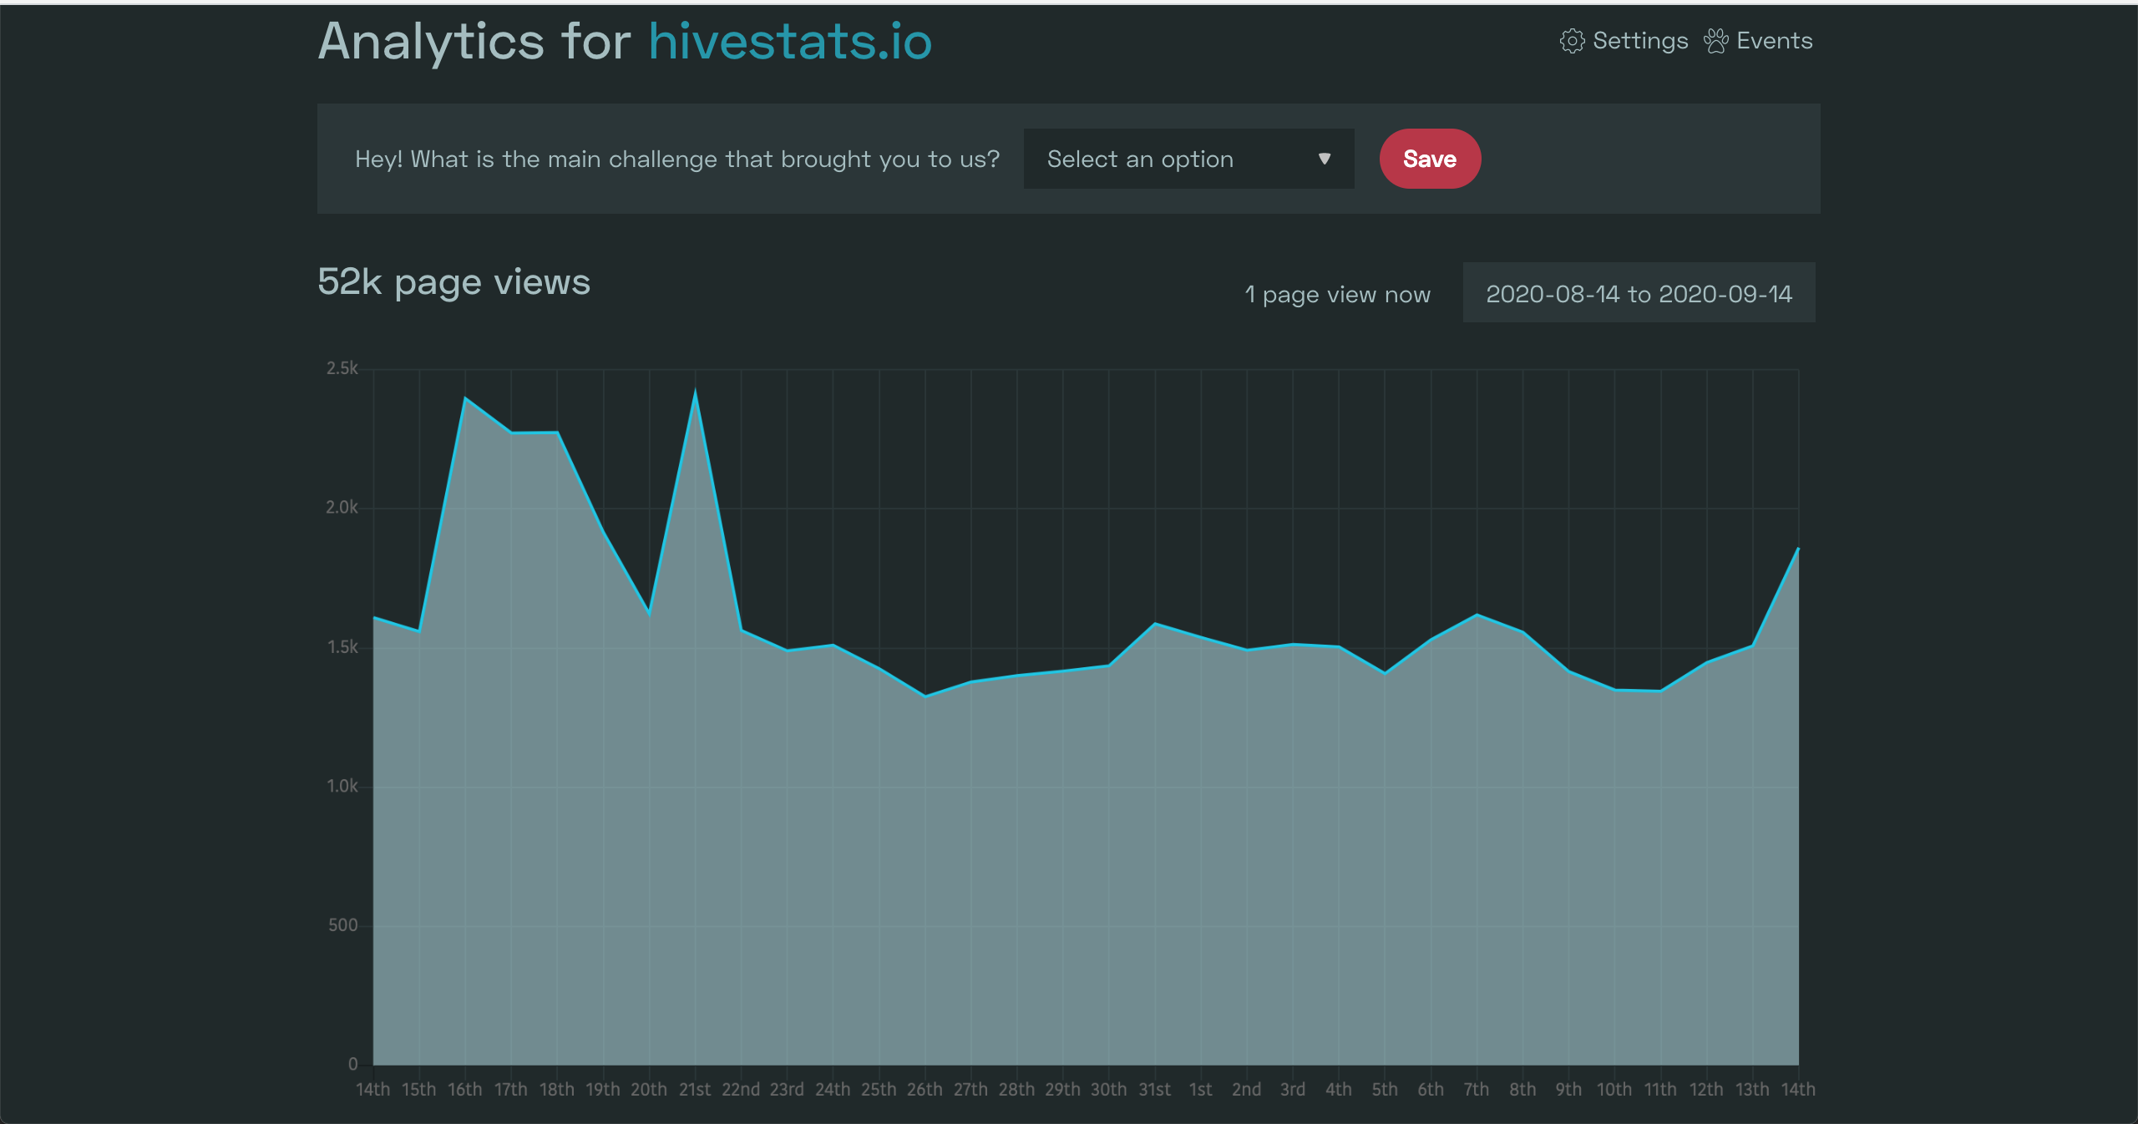Image resolution: width=2138 pixels, height=1124 pixels.
Task: Open the Settings link
Action: coord(1624,41)
